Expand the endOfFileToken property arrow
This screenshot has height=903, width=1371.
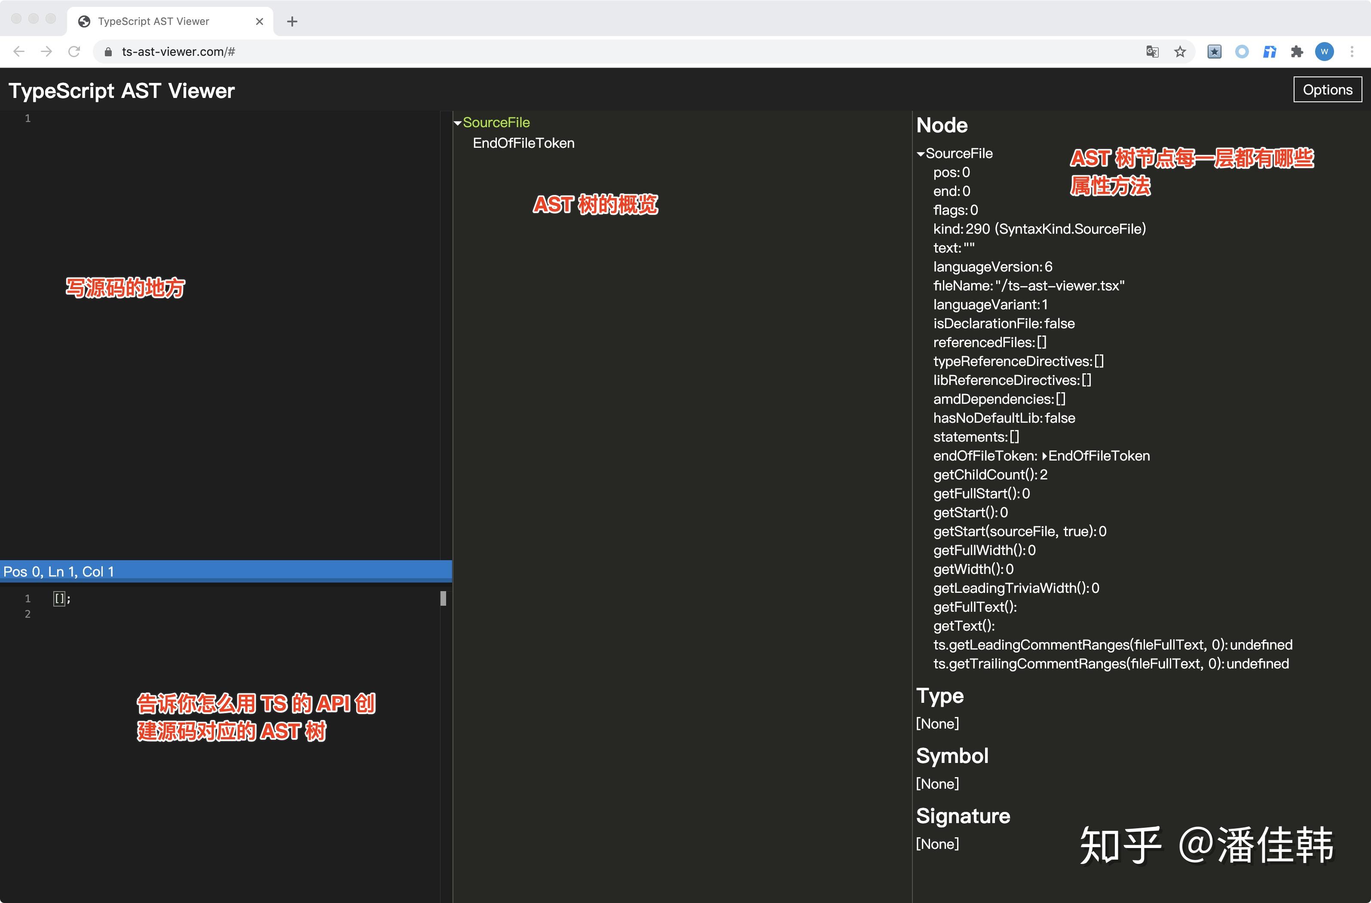(x=1044, y=456)
